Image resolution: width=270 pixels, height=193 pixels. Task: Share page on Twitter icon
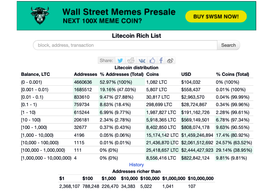120,61
